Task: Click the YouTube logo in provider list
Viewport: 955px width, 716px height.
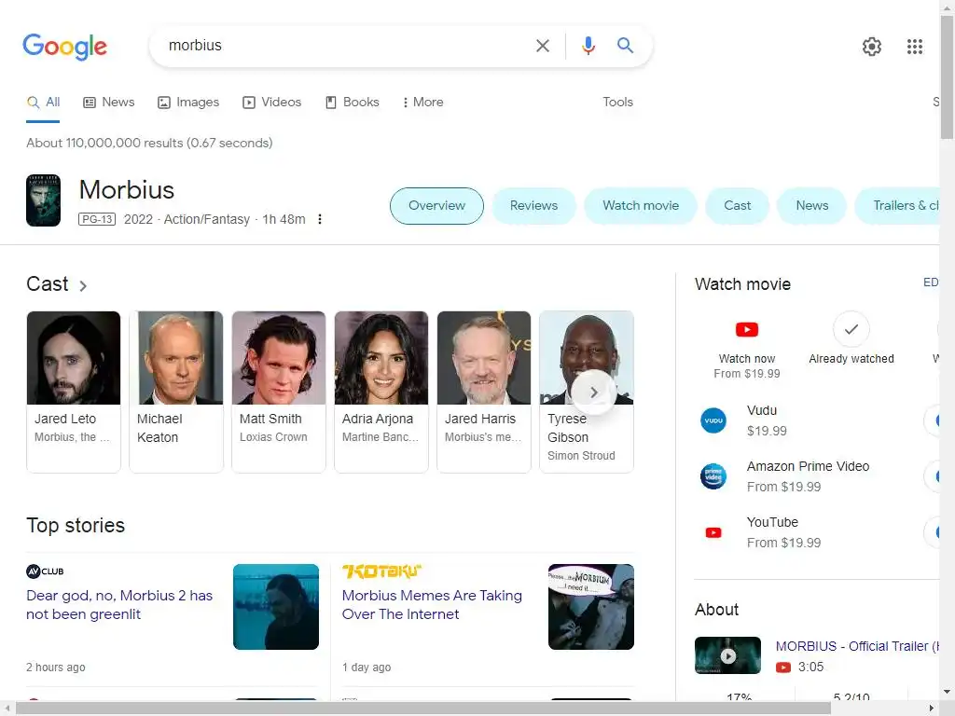Action: pos(713,532)
